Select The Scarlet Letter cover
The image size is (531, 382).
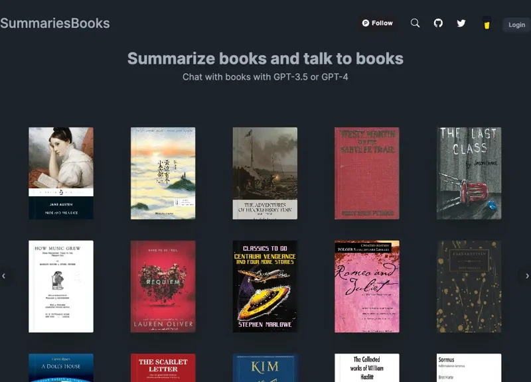[163, 368]
